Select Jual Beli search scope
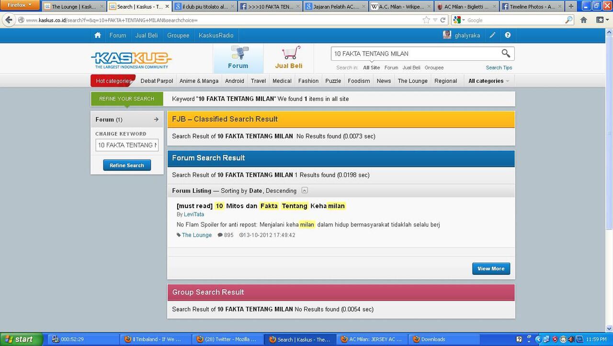This screenshot has width=613, height=346. point(411,67)
